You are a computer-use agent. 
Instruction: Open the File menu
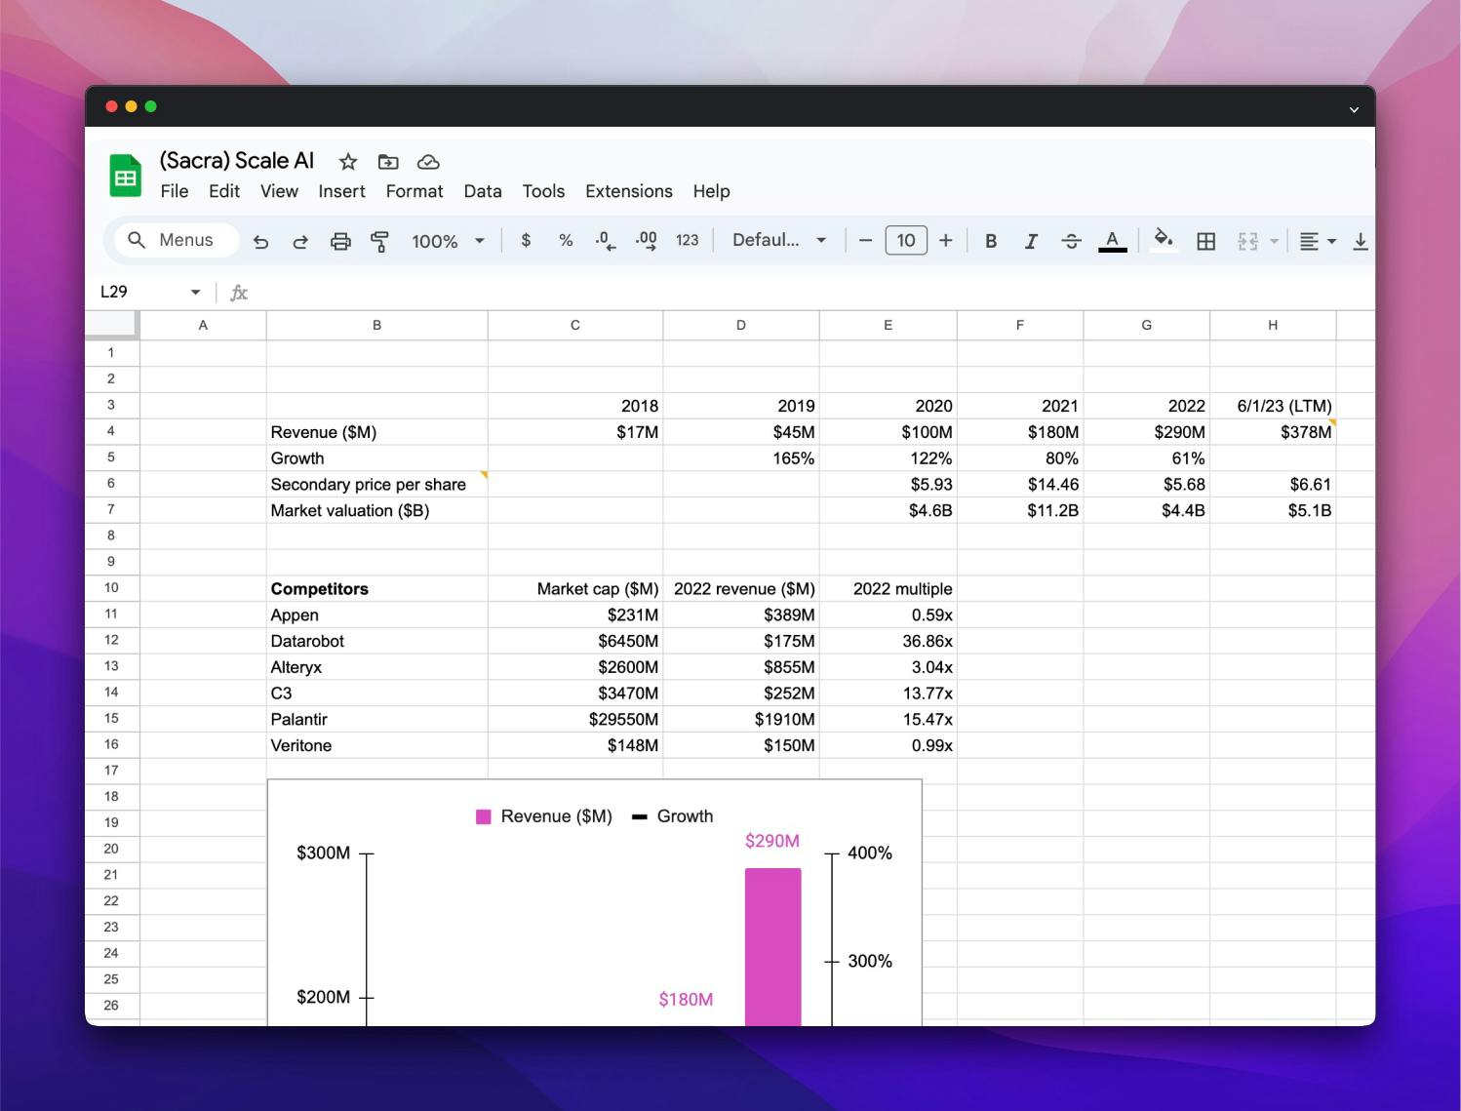click(175, 191)
